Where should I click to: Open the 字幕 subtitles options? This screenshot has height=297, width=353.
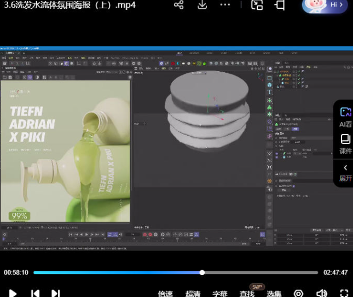click(220, 294)
